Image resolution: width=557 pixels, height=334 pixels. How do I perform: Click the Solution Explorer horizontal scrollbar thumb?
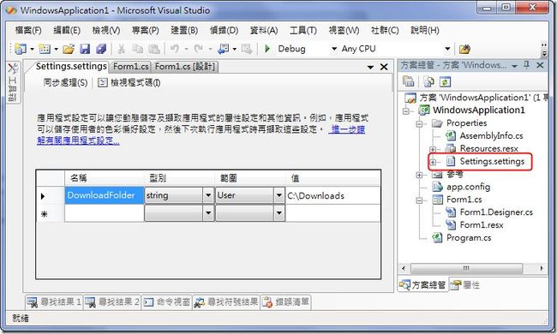[466, 268]
